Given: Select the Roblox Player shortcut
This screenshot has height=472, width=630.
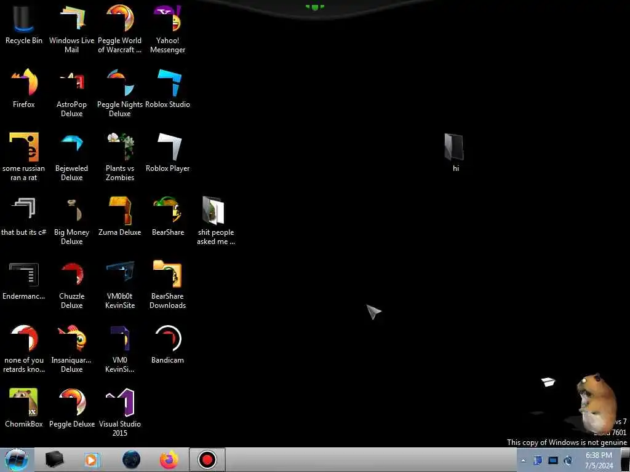Looking at the screenshot, I should (x=167, y=152).
